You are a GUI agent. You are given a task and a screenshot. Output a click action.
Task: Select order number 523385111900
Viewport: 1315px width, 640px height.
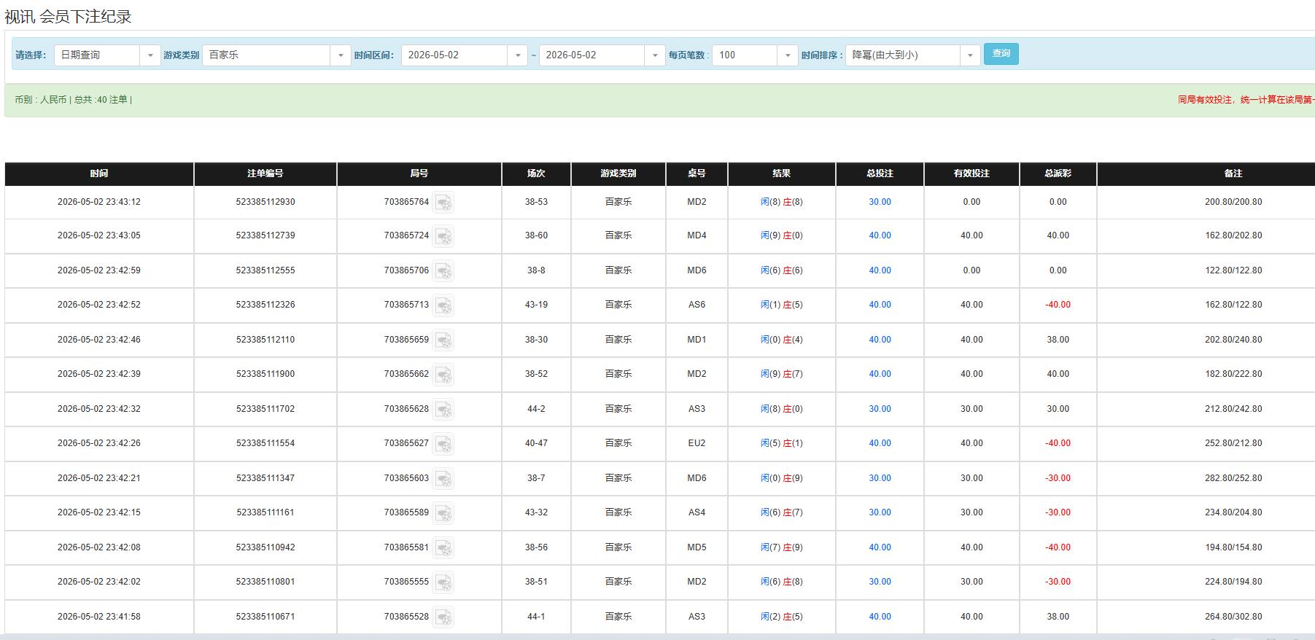coord(265,374)
